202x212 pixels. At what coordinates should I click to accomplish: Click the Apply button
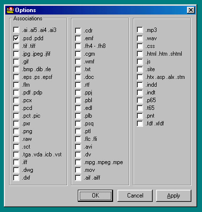coord(173,196)
